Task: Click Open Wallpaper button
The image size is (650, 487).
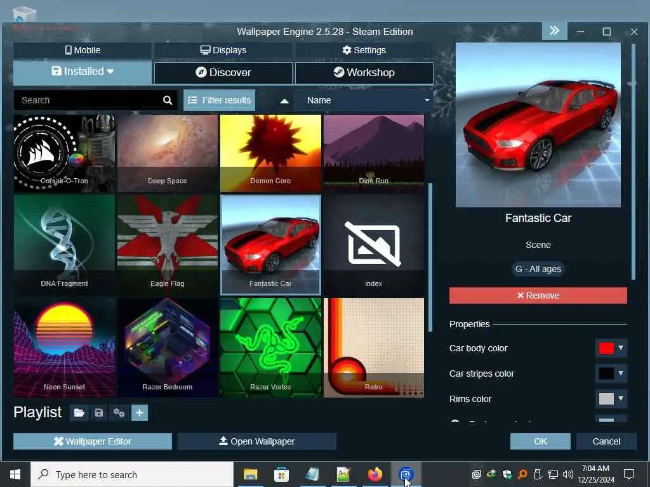Action: tap(256, 441)
